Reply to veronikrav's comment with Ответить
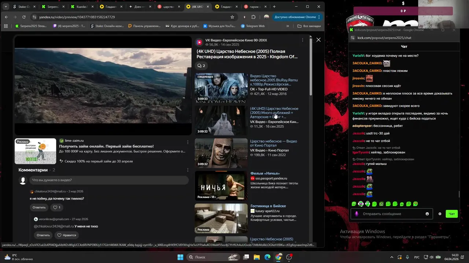The image size is (469, 263). pyautogui.click(x=43, y=235)
